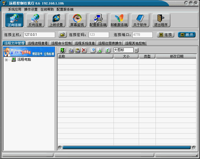Browse hosts with the folder icon button

pos(62,35)
